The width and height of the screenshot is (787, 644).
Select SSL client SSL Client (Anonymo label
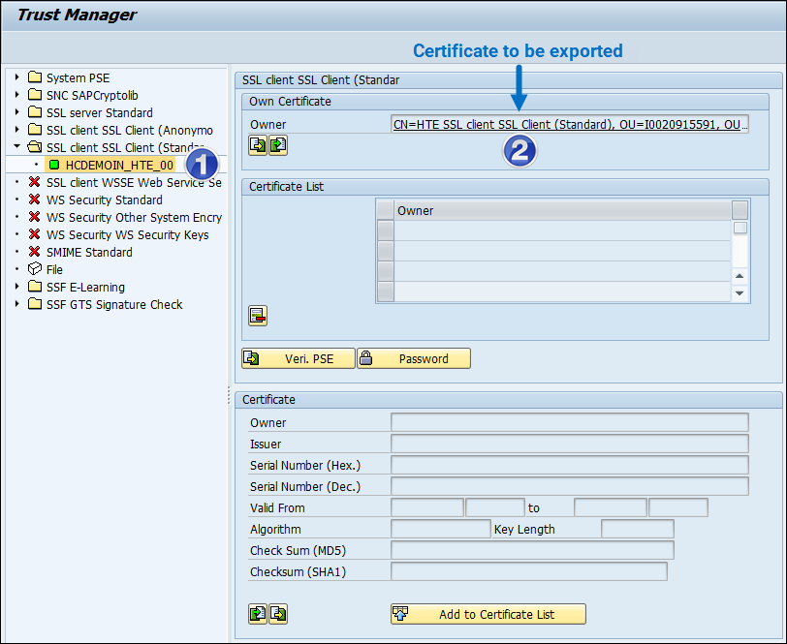coord(130,131)
